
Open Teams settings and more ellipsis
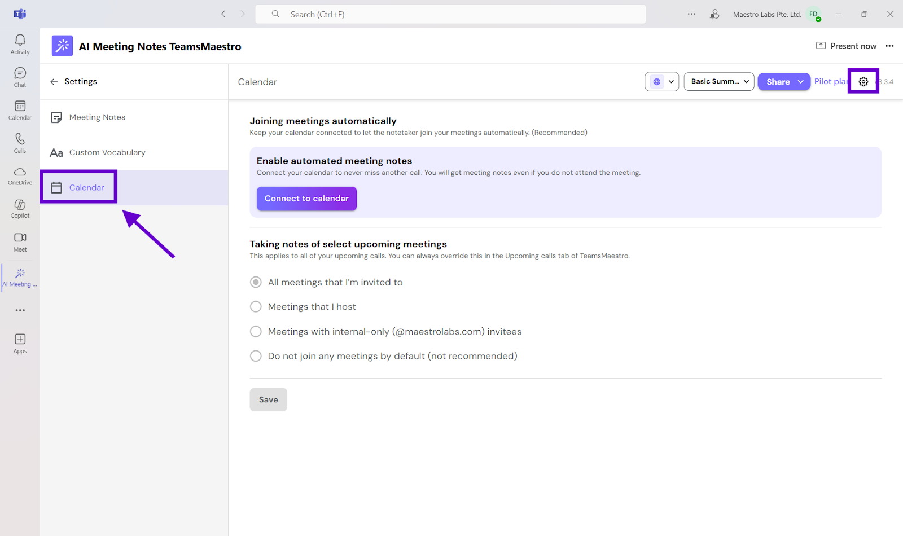click(x=691, y=14)
